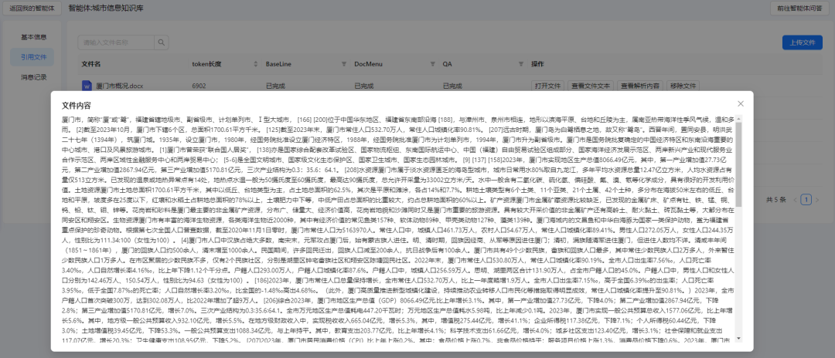Click 打开文件 for 厦门市概况.docx
The image size is (835, 358).
click(x=547, y=86)
